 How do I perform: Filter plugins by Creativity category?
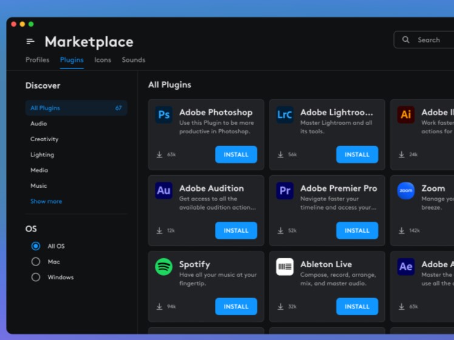(x=44, y=139)
